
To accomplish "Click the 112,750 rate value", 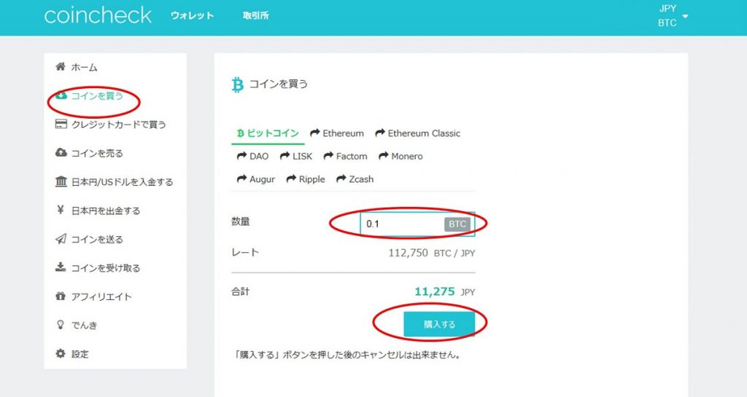I will [408, 253].
